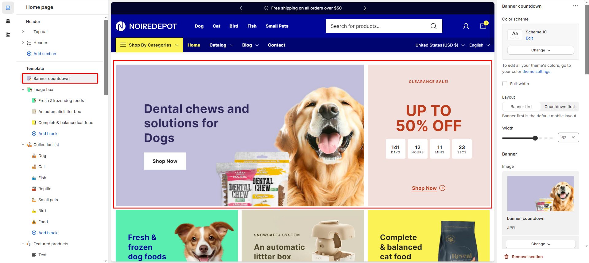This screenshot has width=589, height=263.
Task: Open Shop By Categories menu
Action: click(149, 45)
